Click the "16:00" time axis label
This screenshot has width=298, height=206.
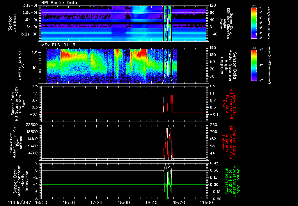(41, 203)
